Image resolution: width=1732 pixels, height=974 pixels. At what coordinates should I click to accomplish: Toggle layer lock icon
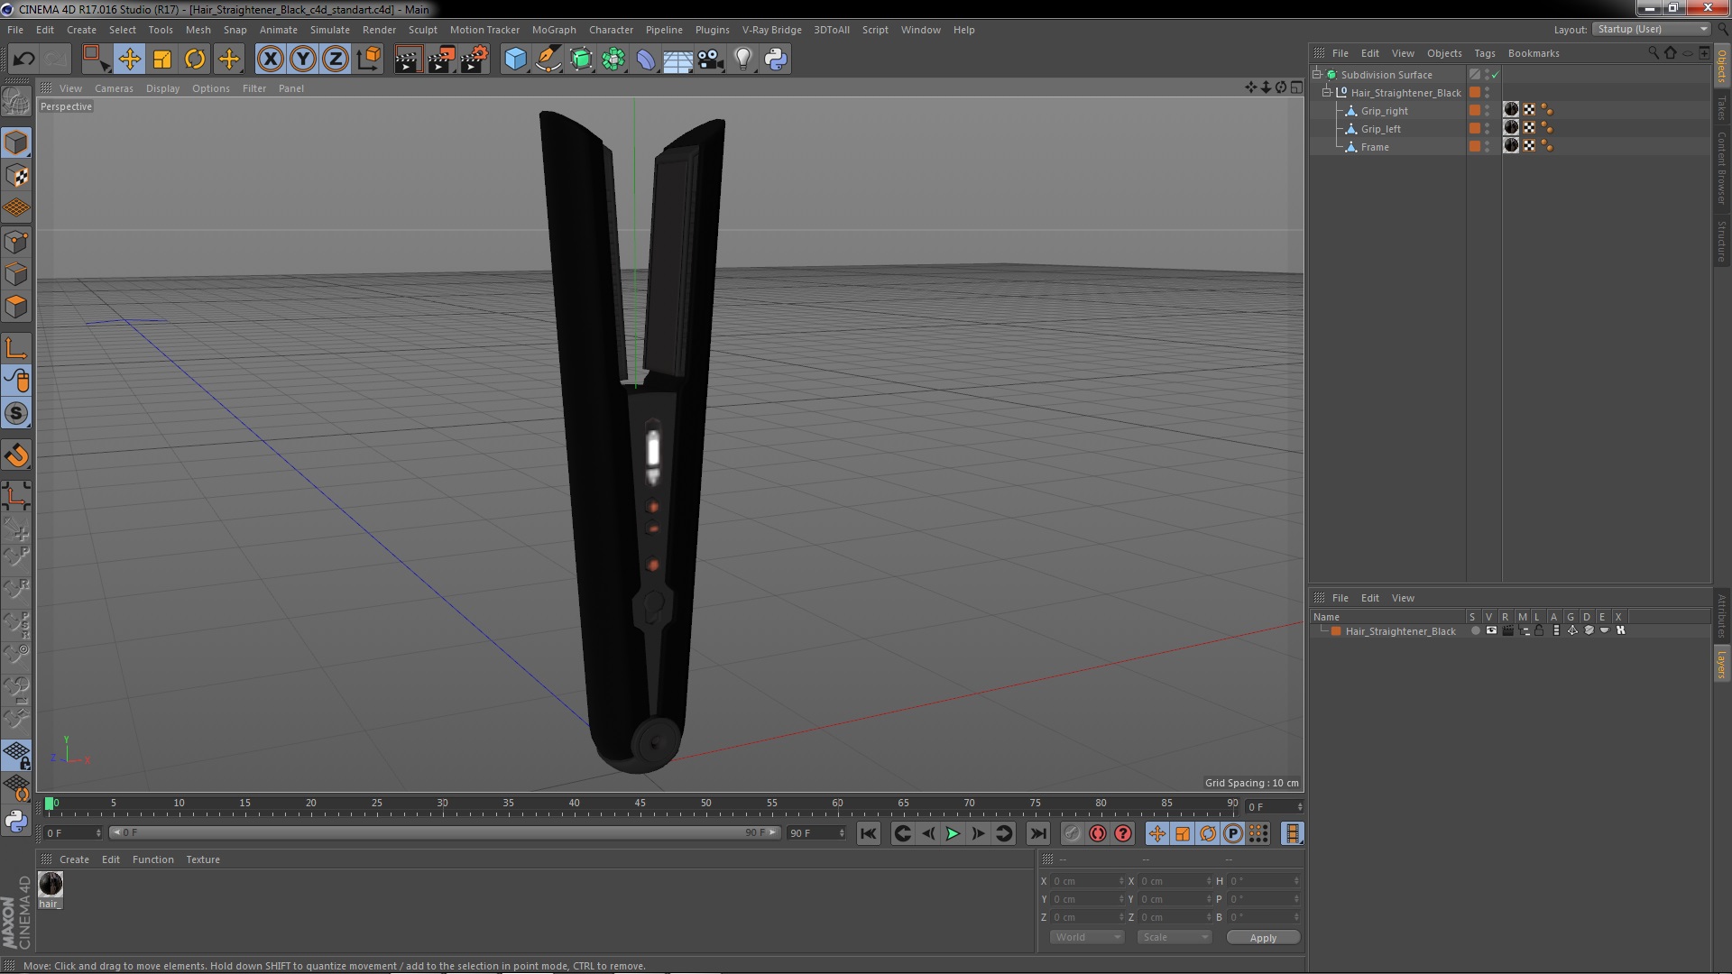tap(1539, 630)
